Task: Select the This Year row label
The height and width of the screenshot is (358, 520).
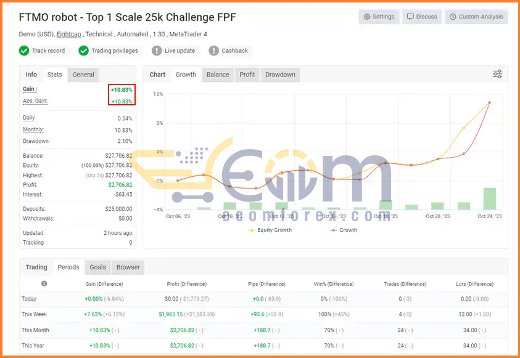Action: pyautogui.click(x=33, y=346)
